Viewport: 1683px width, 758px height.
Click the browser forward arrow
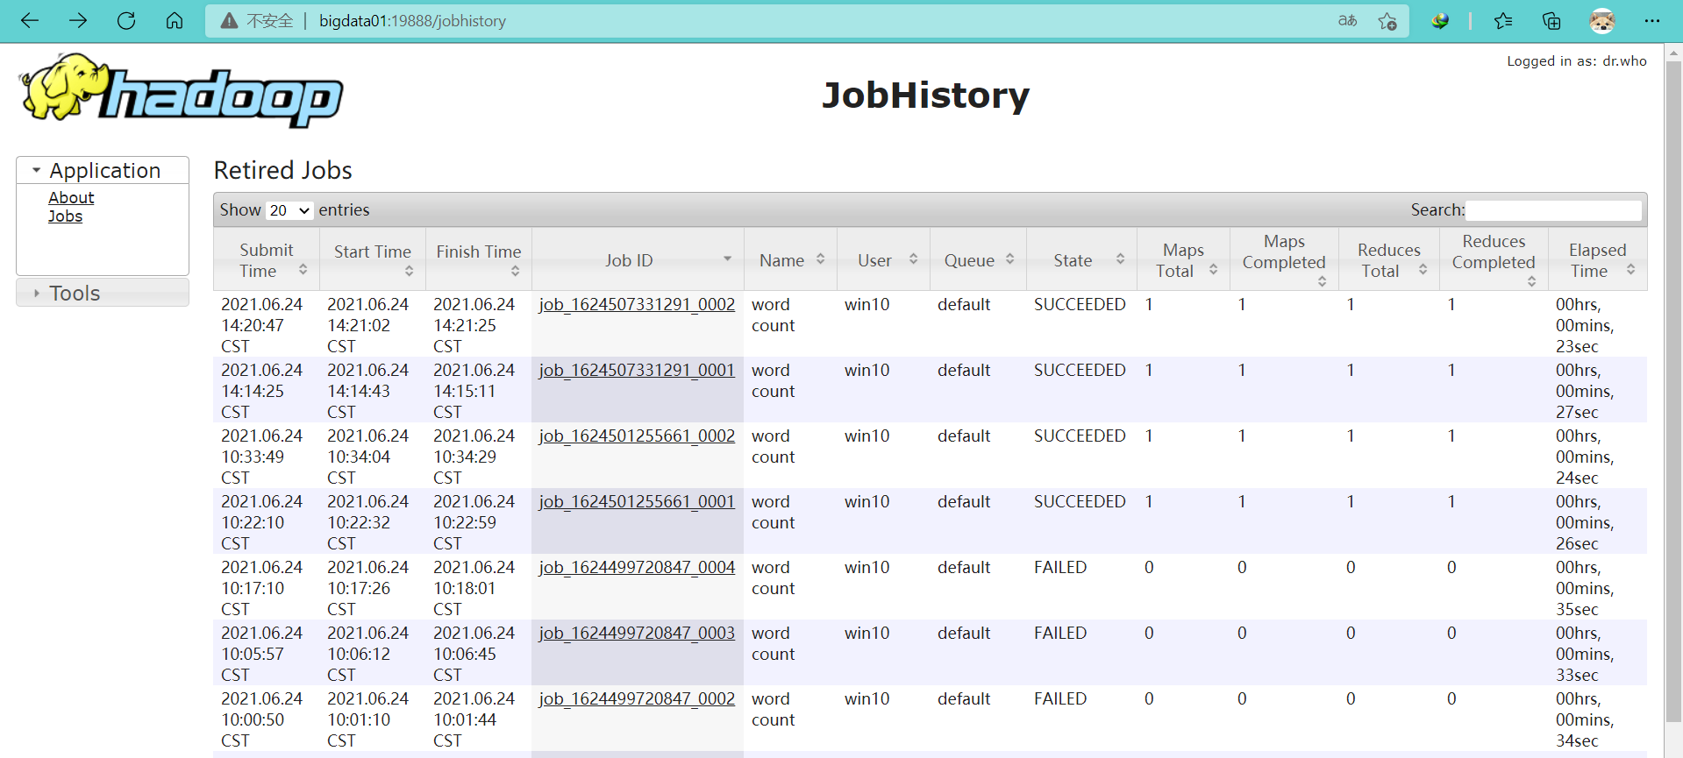click(78, 20)
